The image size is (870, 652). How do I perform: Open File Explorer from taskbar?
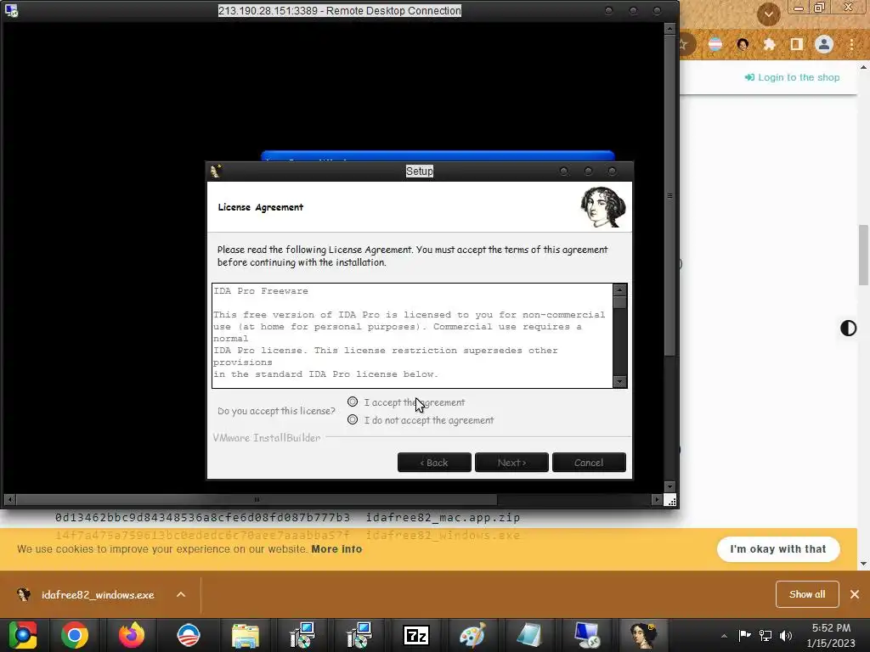(x=246, y=635)
